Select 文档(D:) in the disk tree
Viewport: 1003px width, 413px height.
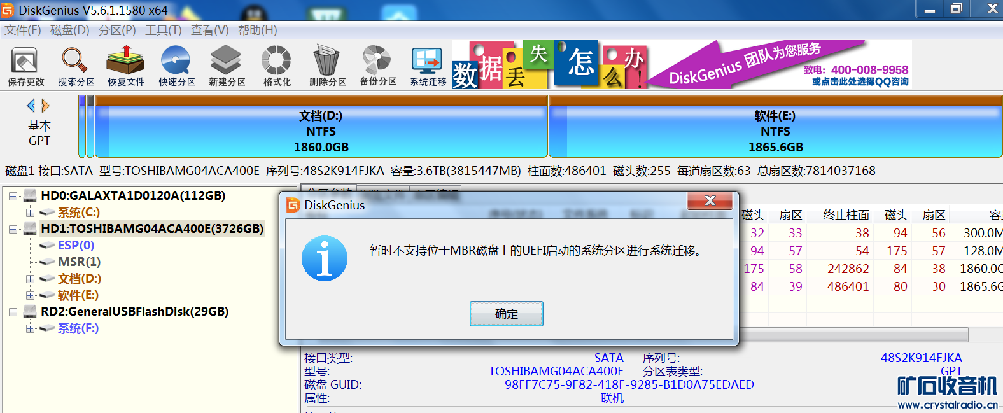click(80, 279)
